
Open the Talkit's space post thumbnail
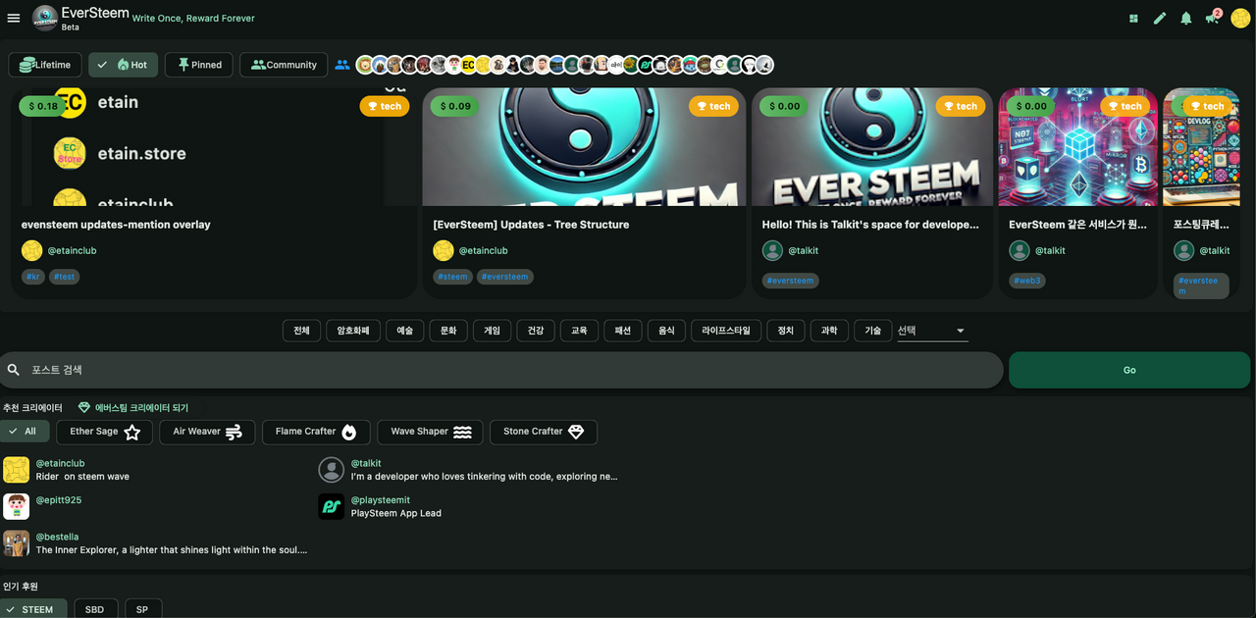click(870, 147)
